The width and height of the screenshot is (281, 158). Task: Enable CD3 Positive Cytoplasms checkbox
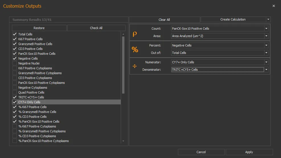point(15,78)
